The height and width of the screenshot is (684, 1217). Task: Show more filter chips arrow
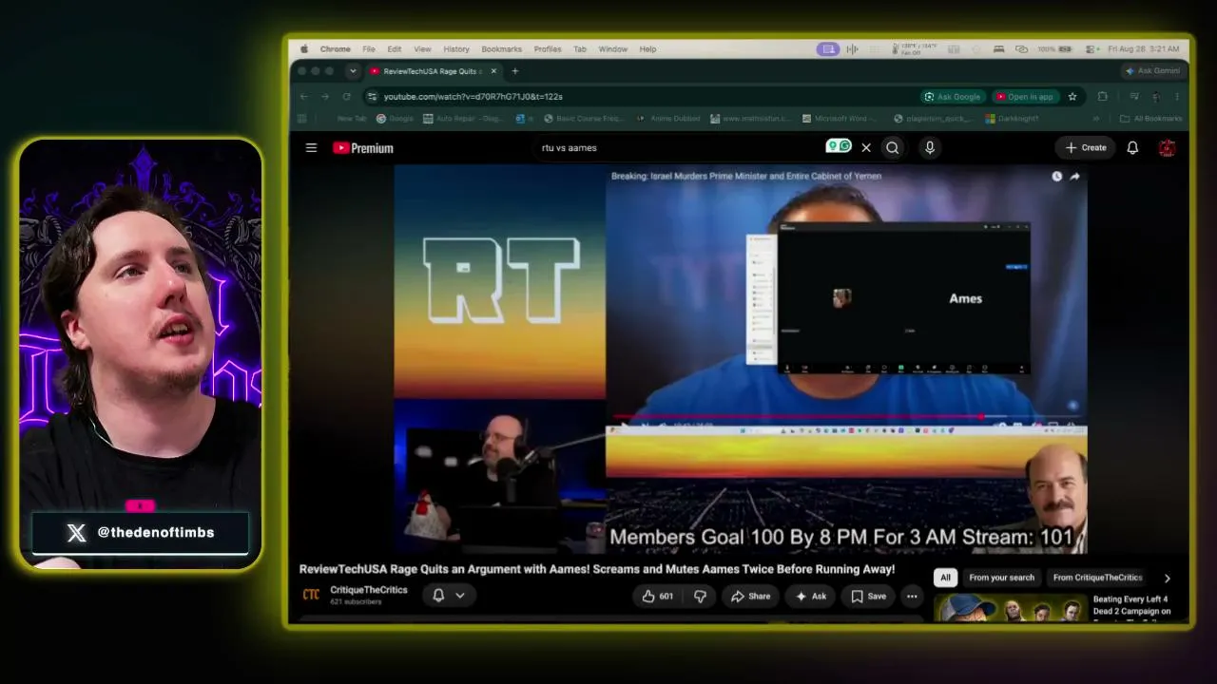pos(1167,578)
